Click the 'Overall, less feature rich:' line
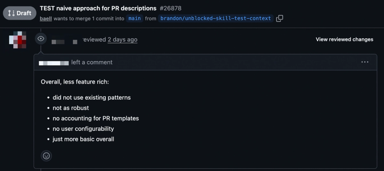This screenshot has height=171, width=384. [75, 82]
